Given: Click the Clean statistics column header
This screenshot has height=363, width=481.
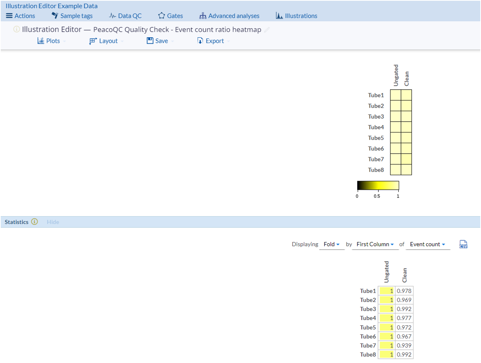Looking at the screenshot, I should pyautogui.click(x=404, y=275).
